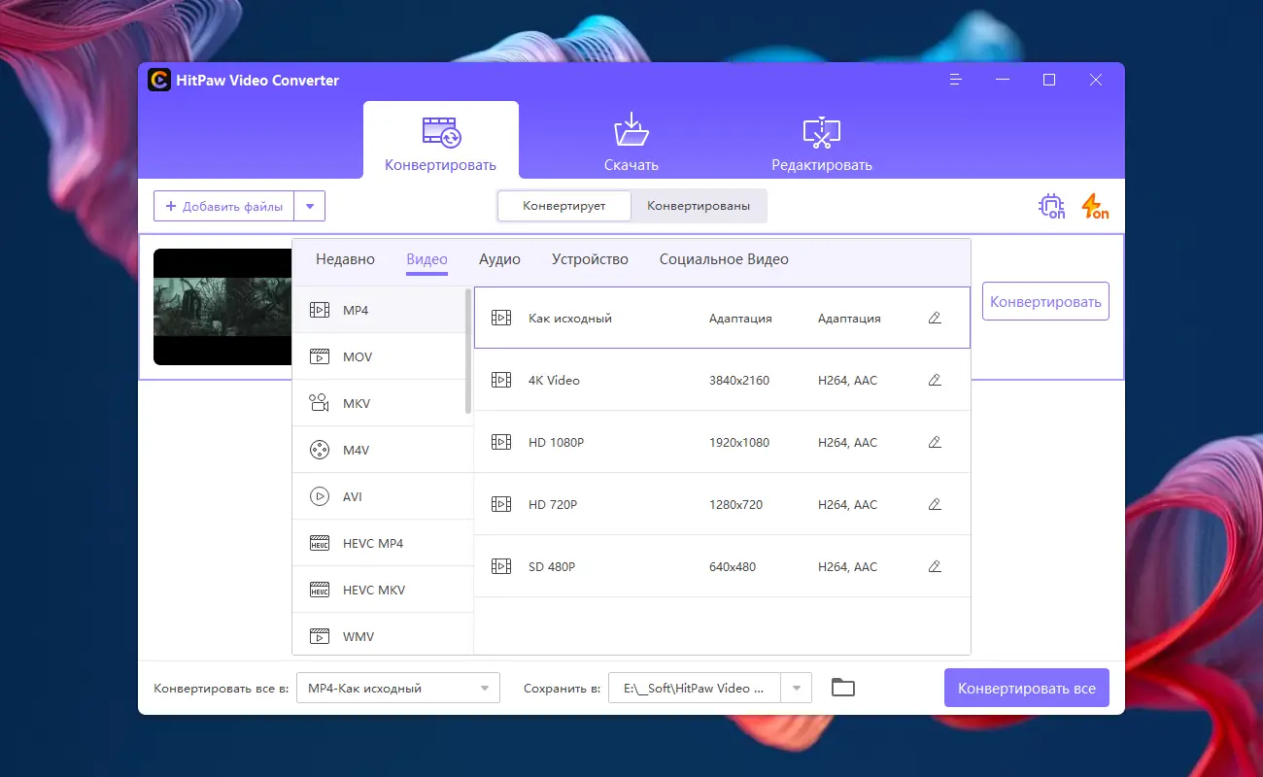Select the Конвертированы segment
This screenshot has width=1263, height=777.
699,206
